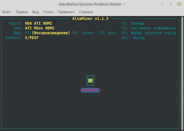Open the Правка menu
This screenshot has width=184, height=131.
(22, 12)
